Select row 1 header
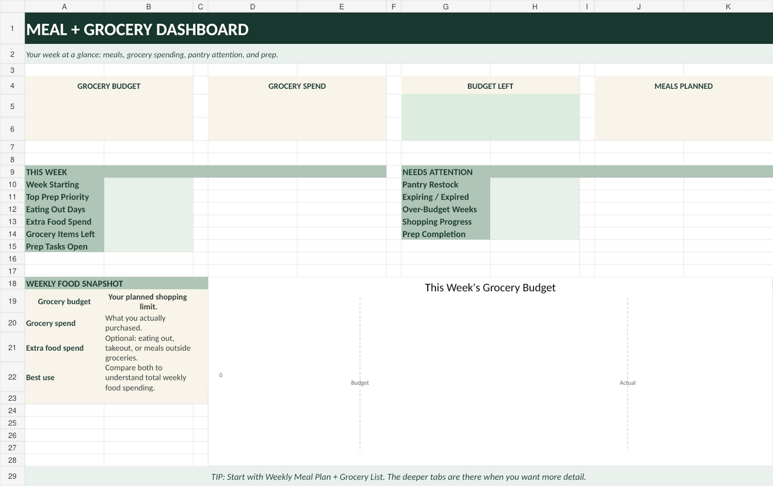The width and height of the screenshot is (773, 486). click(12, 29)
